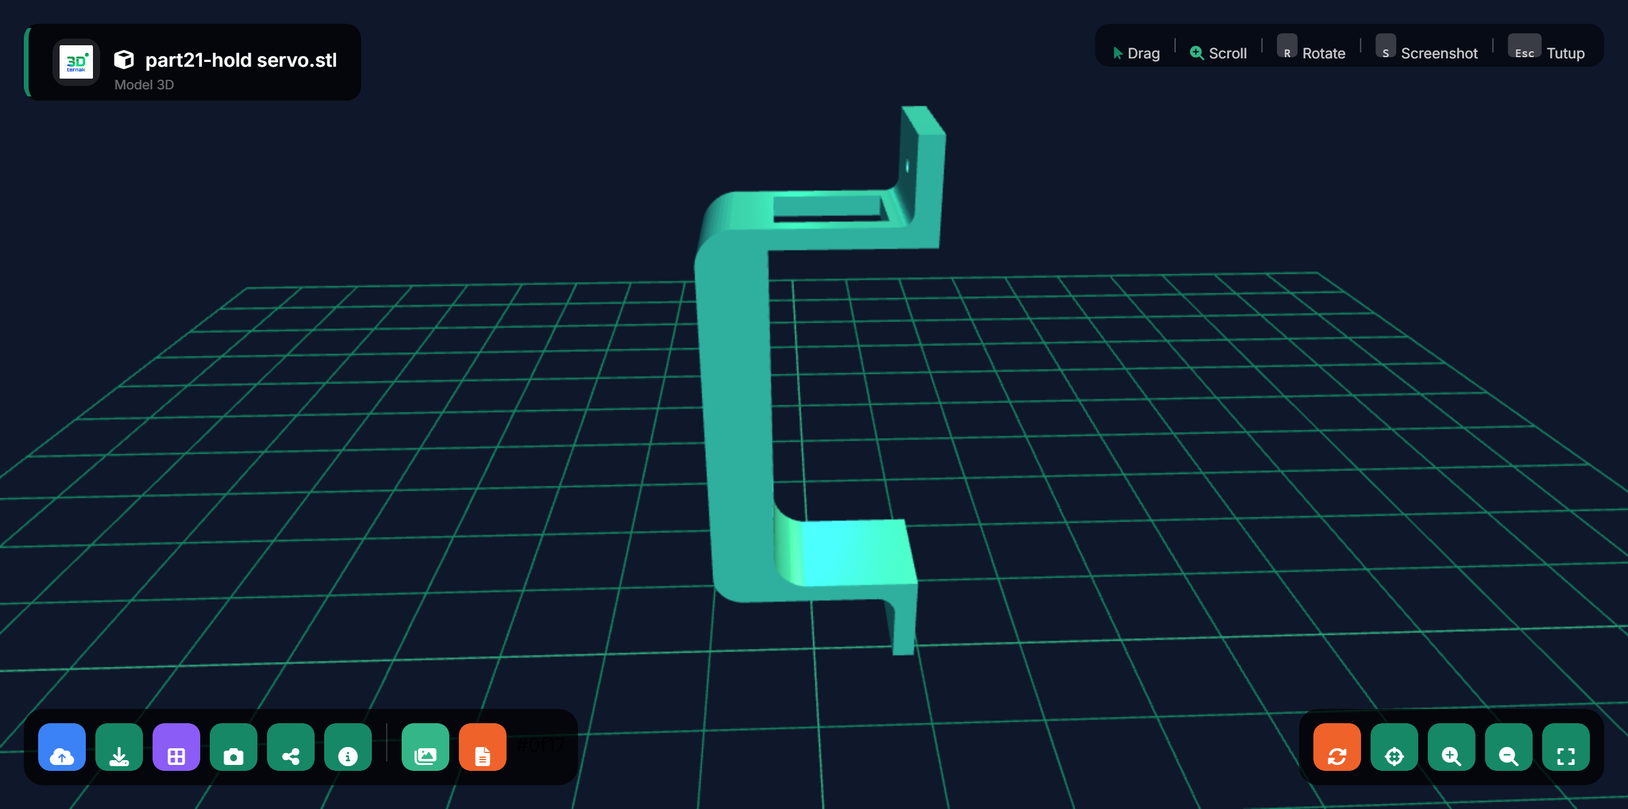Open the image gallery icon

click(x=425, y=747)
